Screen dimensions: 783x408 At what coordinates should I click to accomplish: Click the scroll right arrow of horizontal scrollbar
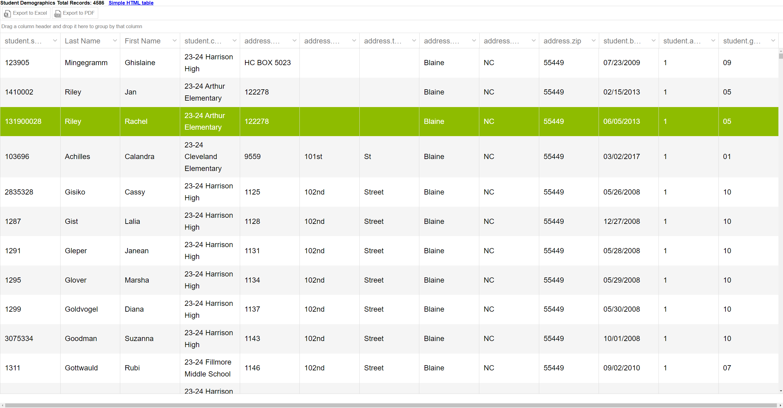click(x=780, y=405)
